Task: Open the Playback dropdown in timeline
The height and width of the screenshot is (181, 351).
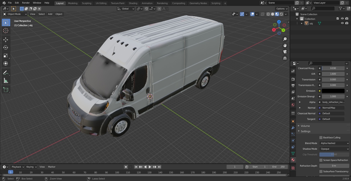Action: [x=18, y=167]
